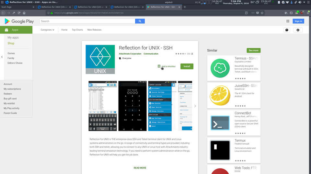311x174 pixels.
Task: Click the Reflection for UNIX app icon
Action: 100,59
